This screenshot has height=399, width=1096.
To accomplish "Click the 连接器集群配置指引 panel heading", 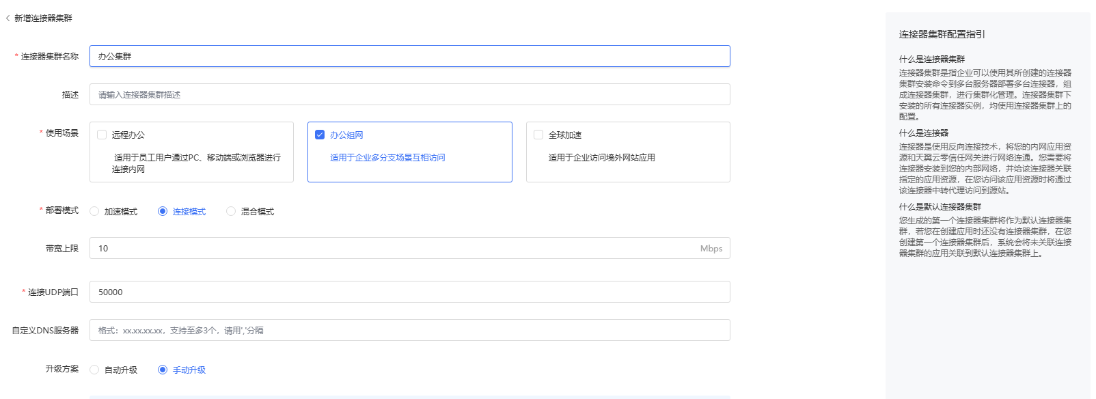I will pyautogui.click(x=942, y=34).
